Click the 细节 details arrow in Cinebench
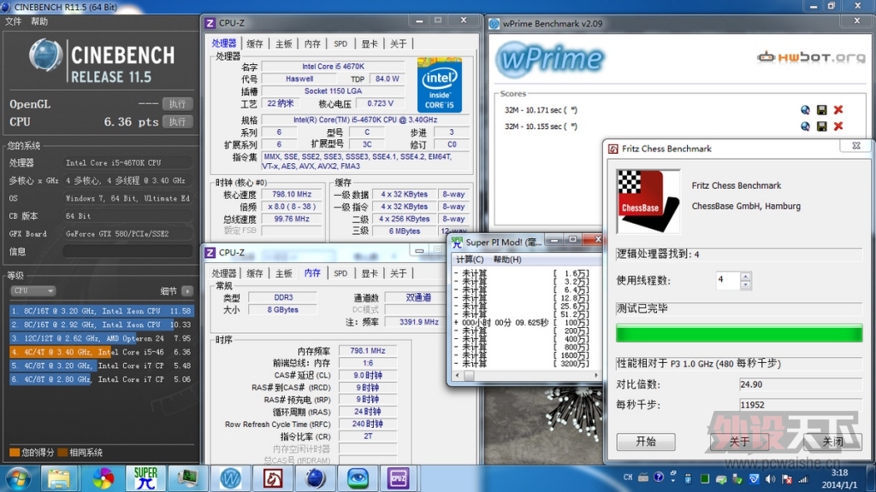Viewport: 876px width, 492px height. pos(187,290)
